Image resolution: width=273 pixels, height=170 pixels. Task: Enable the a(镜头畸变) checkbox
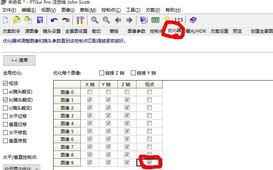click(5, 92)
